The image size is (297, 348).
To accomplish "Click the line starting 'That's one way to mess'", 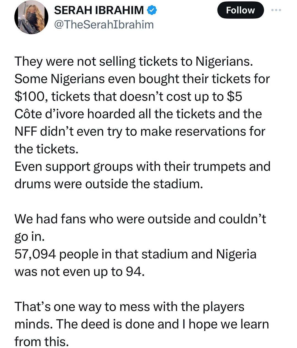I will (x=129, y=307).
